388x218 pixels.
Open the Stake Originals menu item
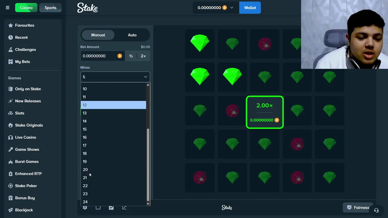pyautogui.click(x=33, y=125)
